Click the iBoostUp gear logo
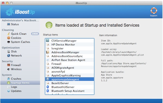Viewport: 163px width, 103px height. 10,12
